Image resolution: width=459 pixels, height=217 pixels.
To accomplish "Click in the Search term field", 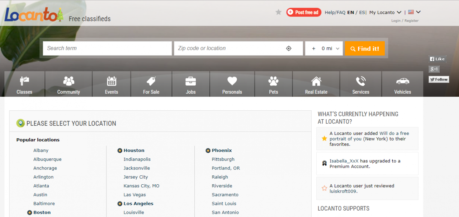I will pyautogui.click(x=107, y=49).
